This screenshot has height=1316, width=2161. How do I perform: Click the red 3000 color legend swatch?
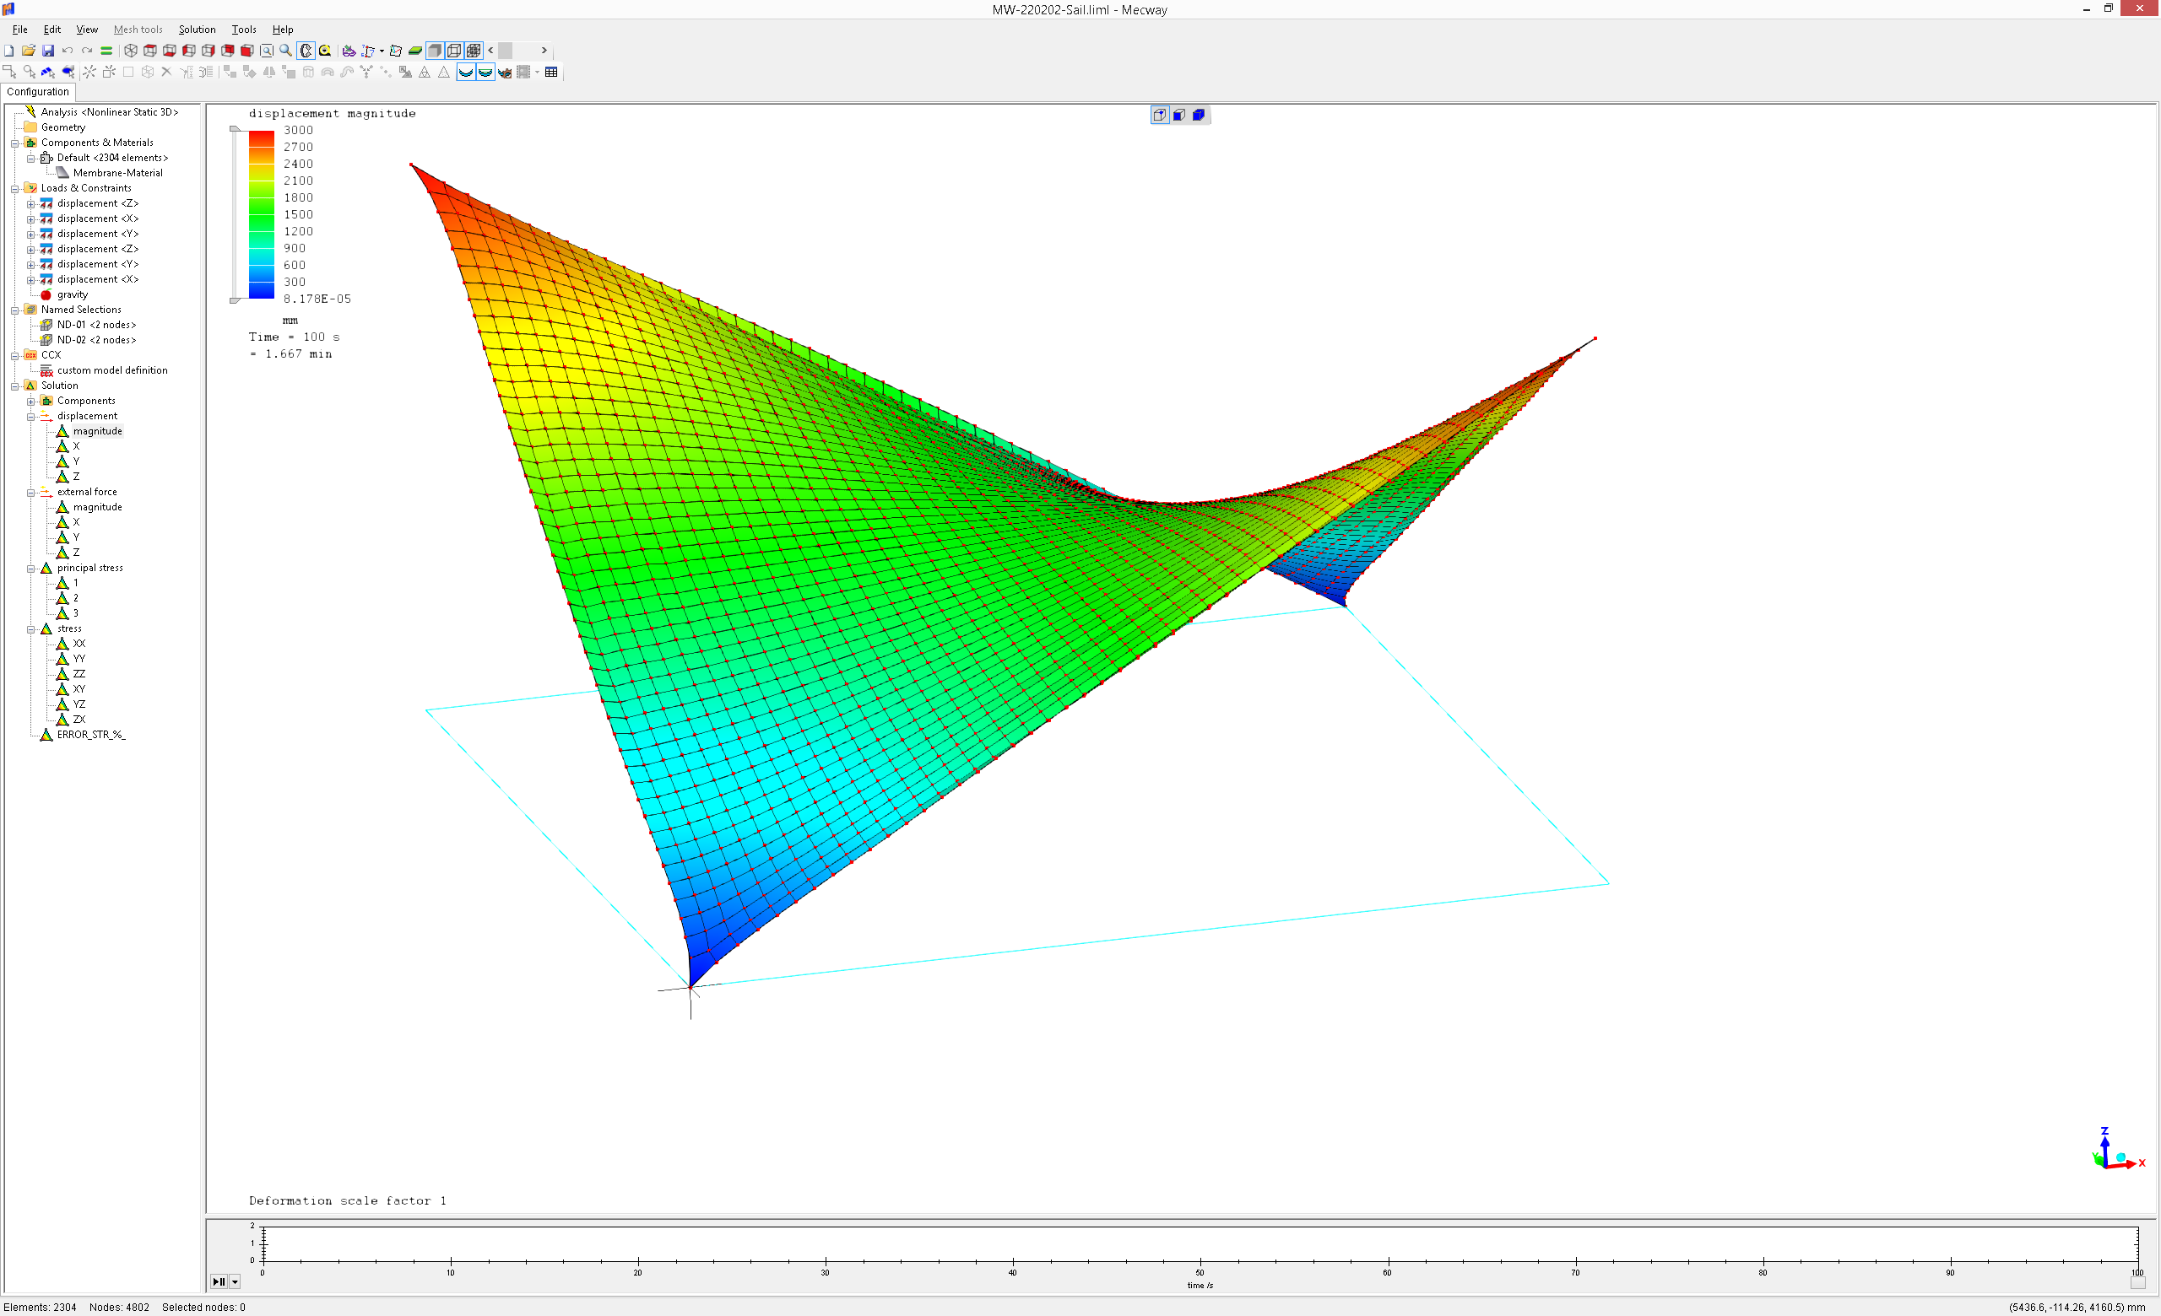262,138
